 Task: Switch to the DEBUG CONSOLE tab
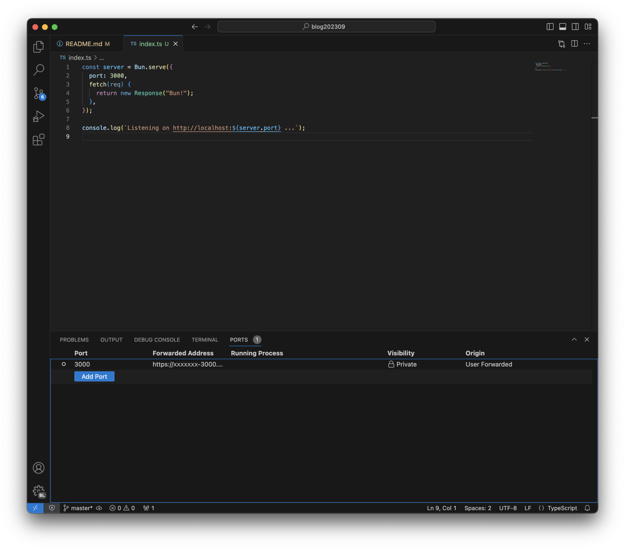pyautogui.click(x=157, y=339)
